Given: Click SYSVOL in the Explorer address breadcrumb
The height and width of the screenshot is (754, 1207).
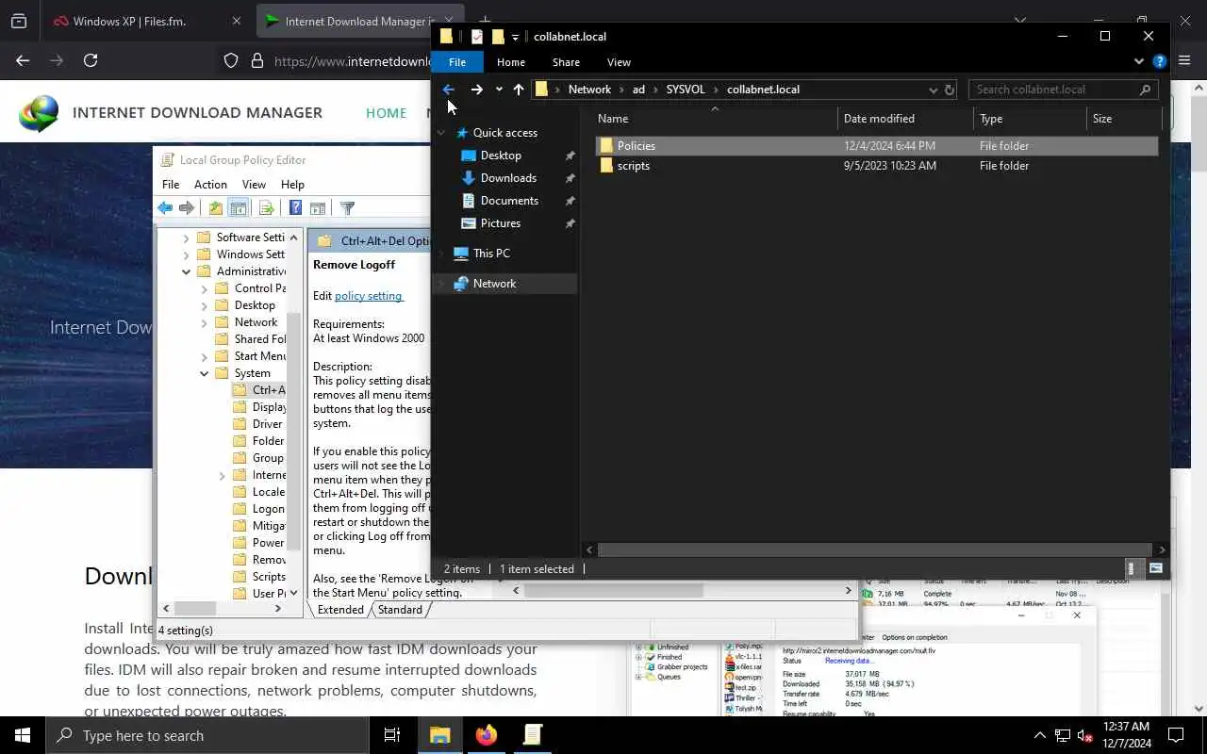Looking at the screenshot, I should pyautogui.click(x=686, y=90).
